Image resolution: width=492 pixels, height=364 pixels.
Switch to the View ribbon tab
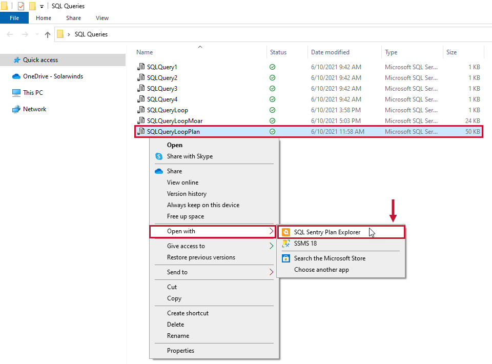pos(102,17)
